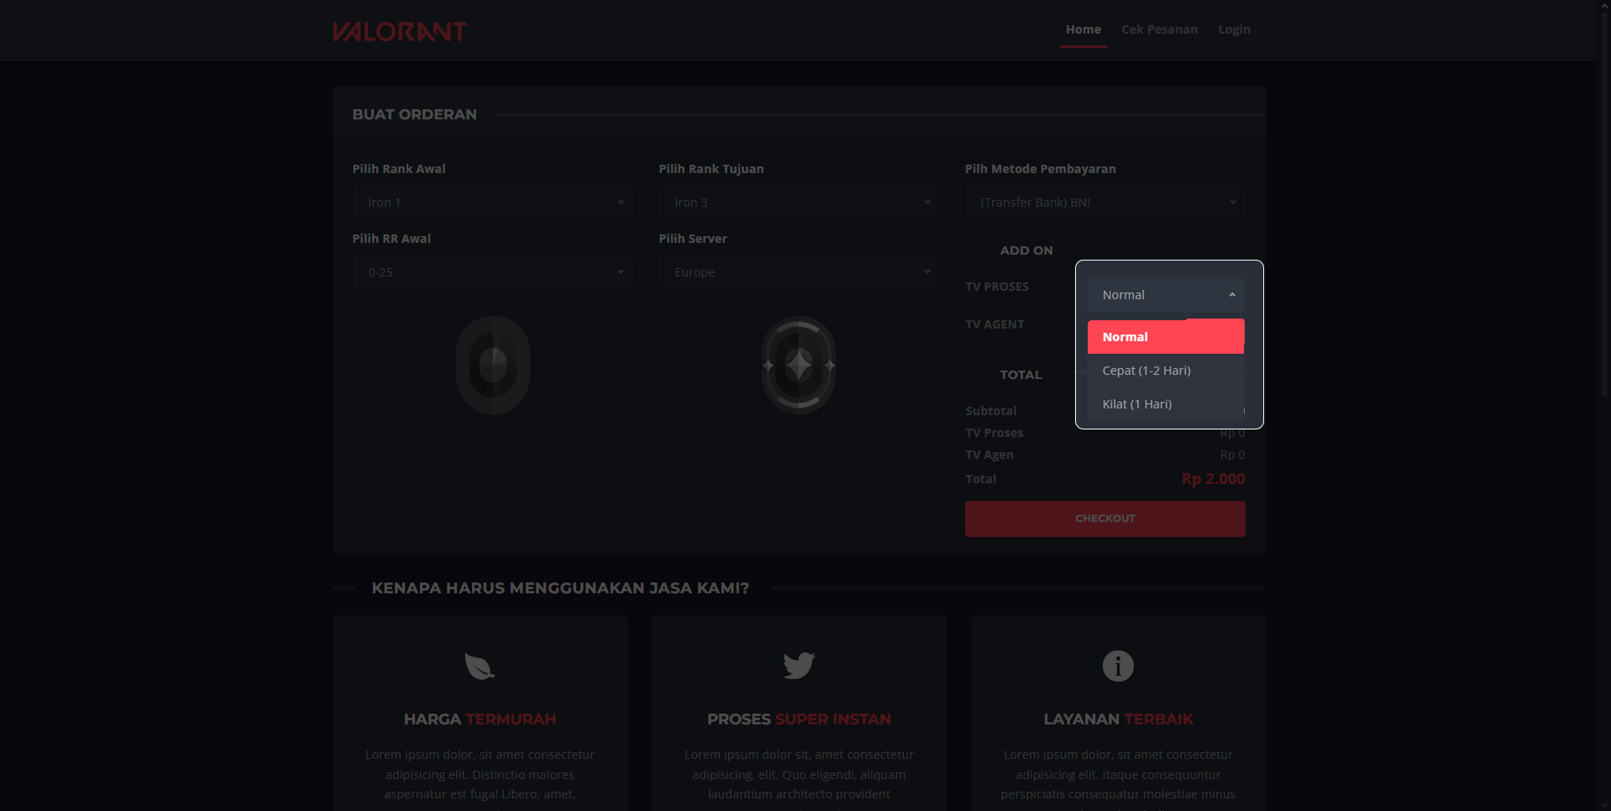Choose Cepat (1-2 Hari) option
The height and width of the screenshot is (811, 1611).
coord(1166,371)
